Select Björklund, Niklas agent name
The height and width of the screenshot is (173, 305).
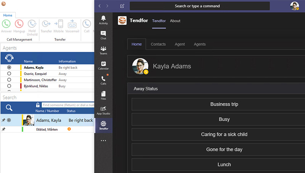[x=36, y=86]
